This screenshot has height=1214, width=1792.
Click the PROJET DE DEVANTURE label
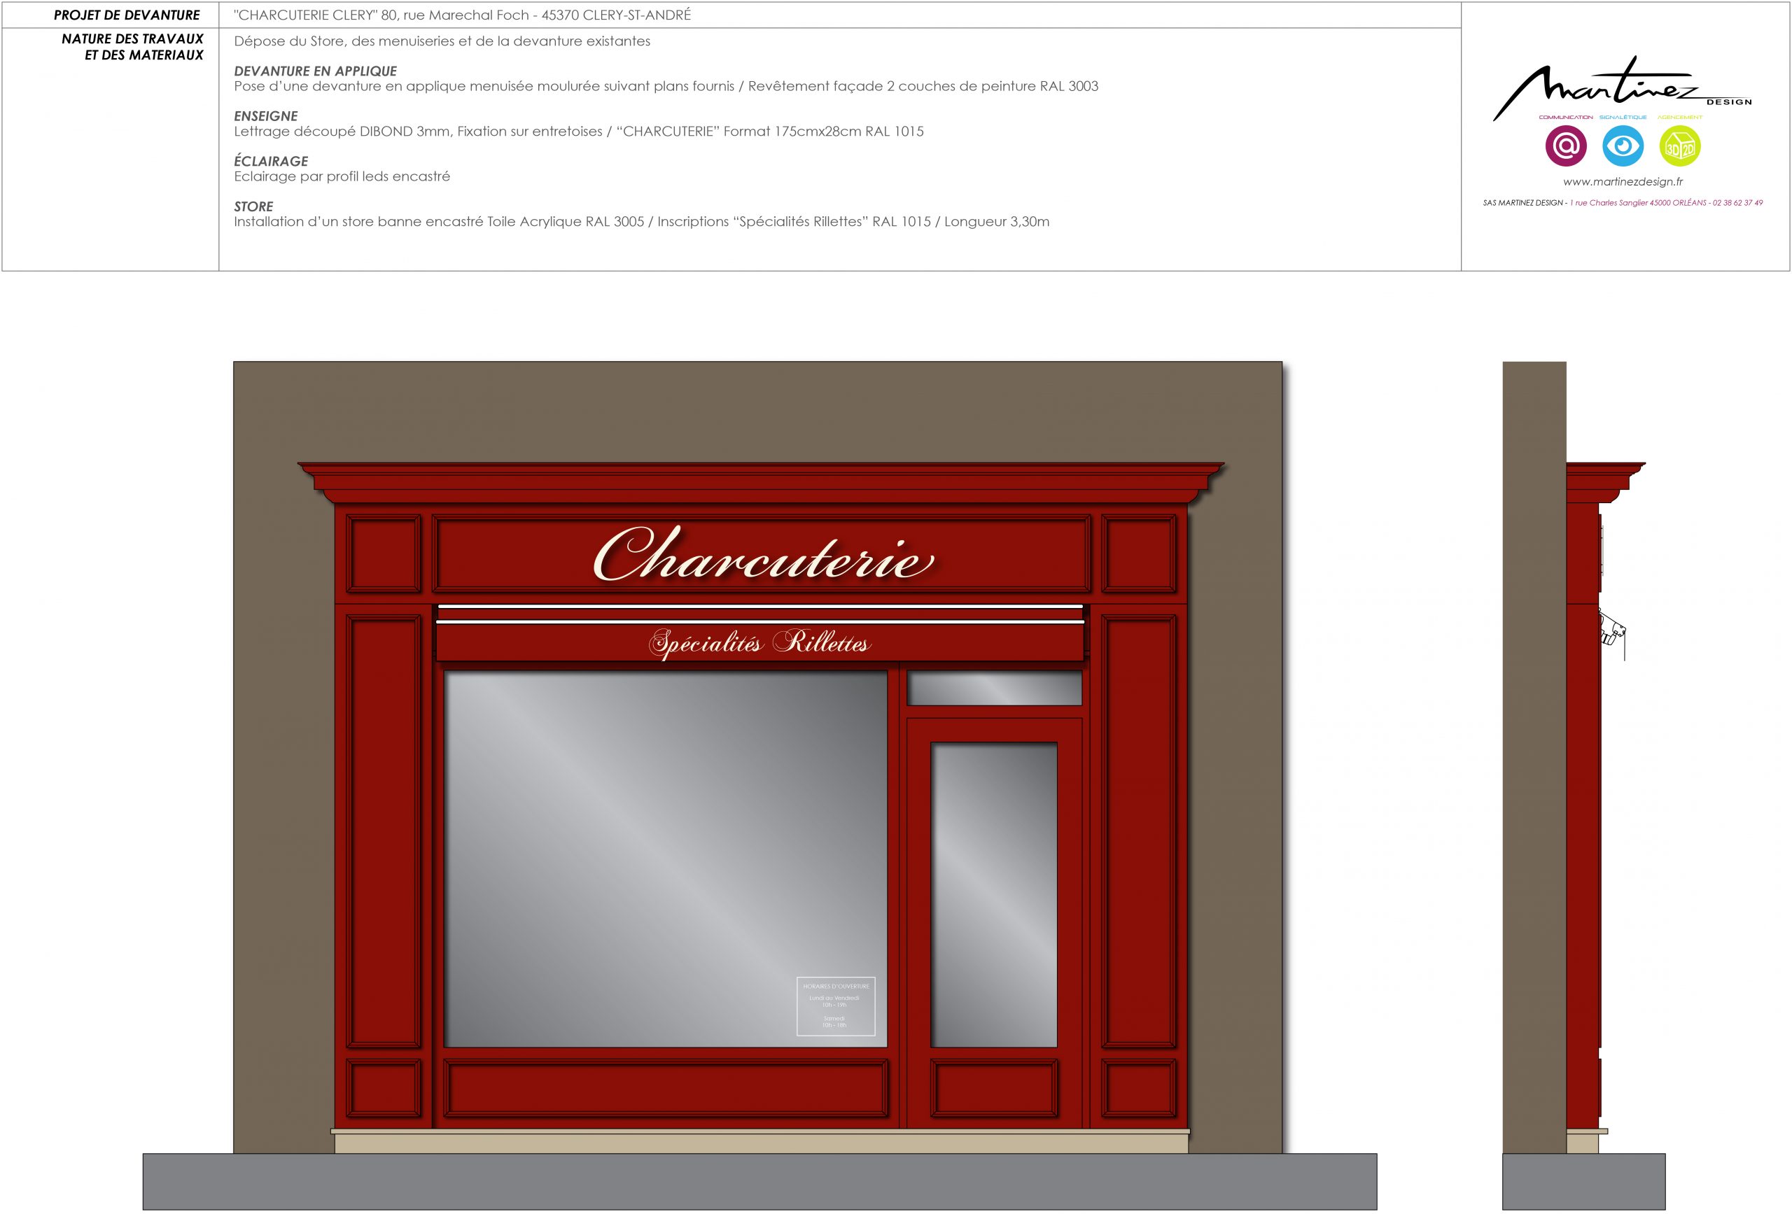127,15
